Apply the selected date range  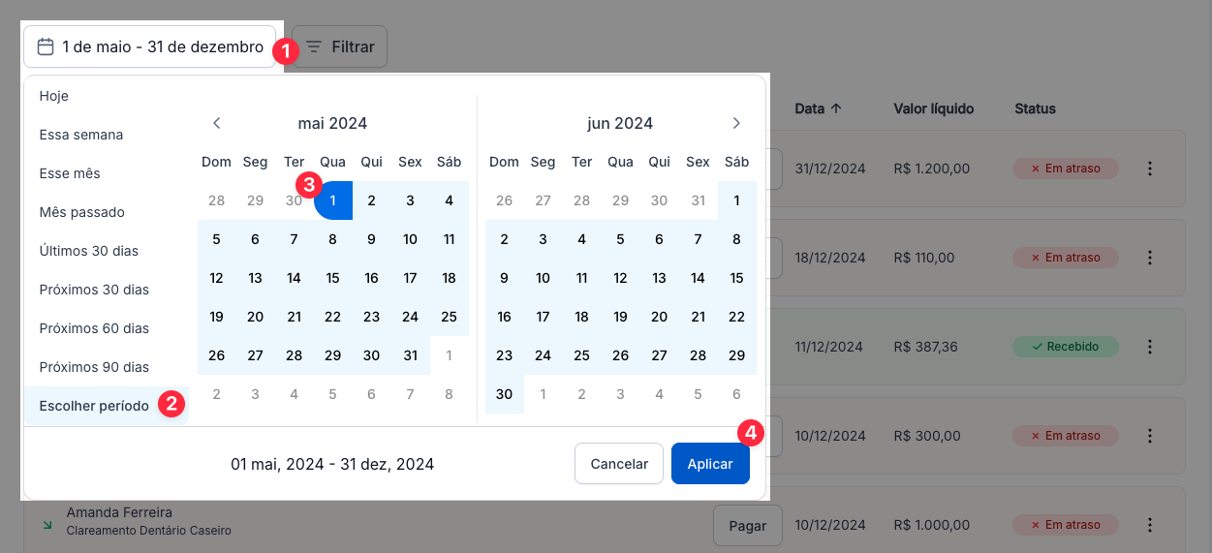[709, 464]
